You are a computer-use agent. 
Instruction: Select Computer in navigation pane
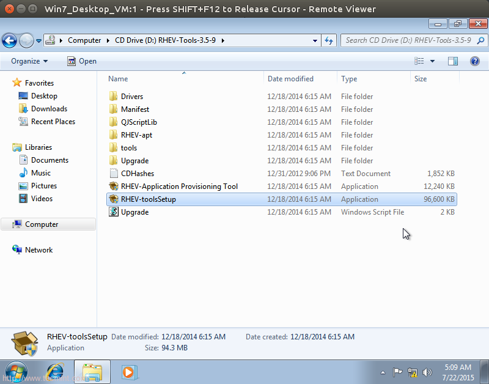42,224
